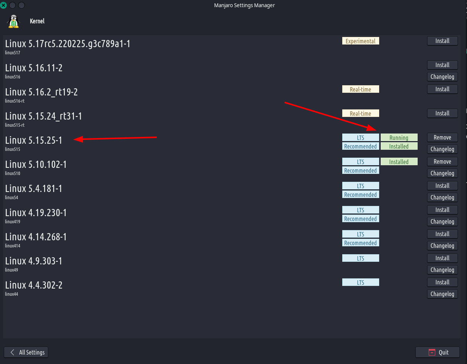
Task: Install Linux 5.15.24_rt31-1 real-time kernel
Action: tap(443, 113)
